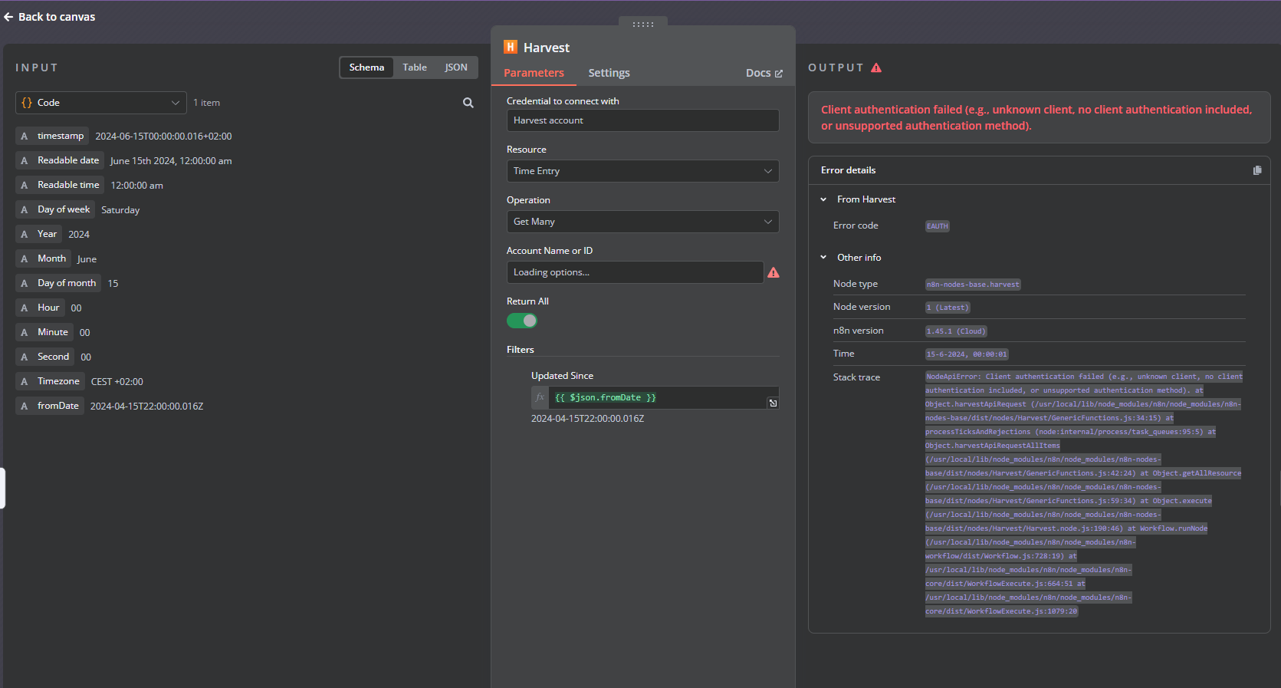Open the Harvest account credential field
This screenshot has width=1281, height=688.
point(643,120)
